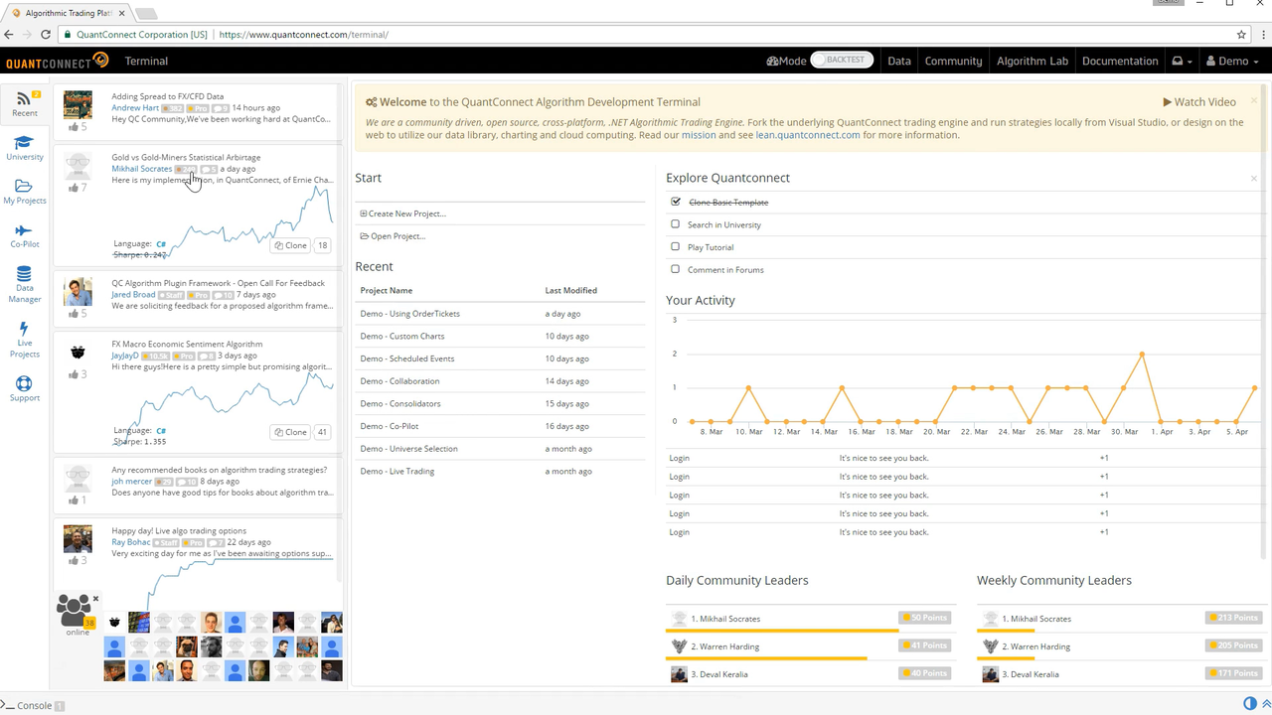Open the University sidebar icon
1272x715 pixels.
[x=24, y=143]
